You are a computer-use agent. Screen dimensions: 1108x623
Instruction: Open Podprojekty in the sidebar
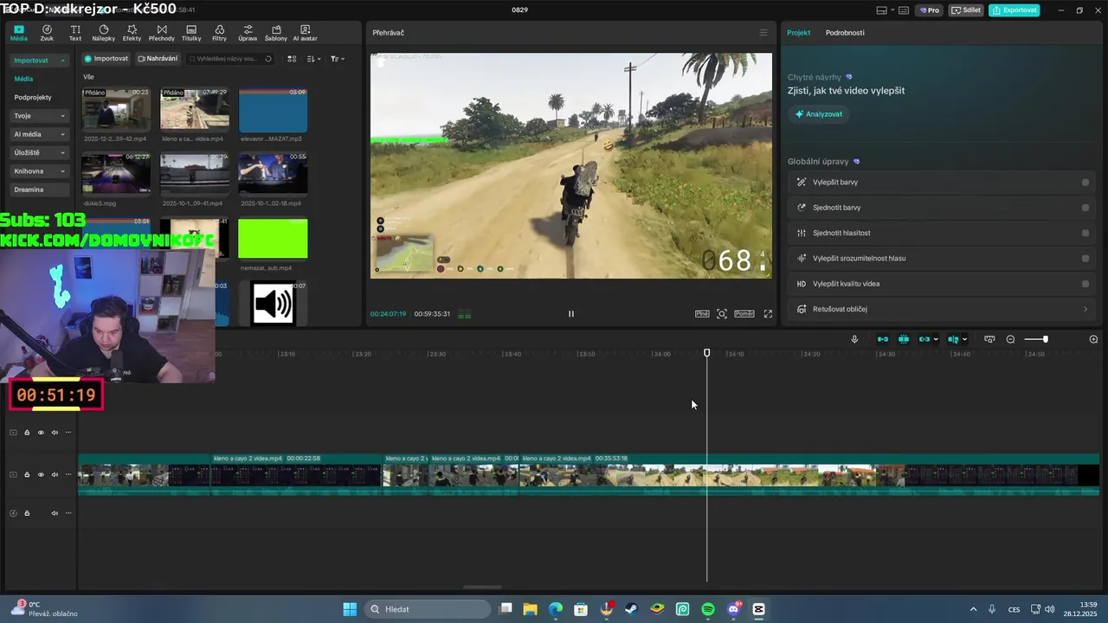tap(33, 97)
